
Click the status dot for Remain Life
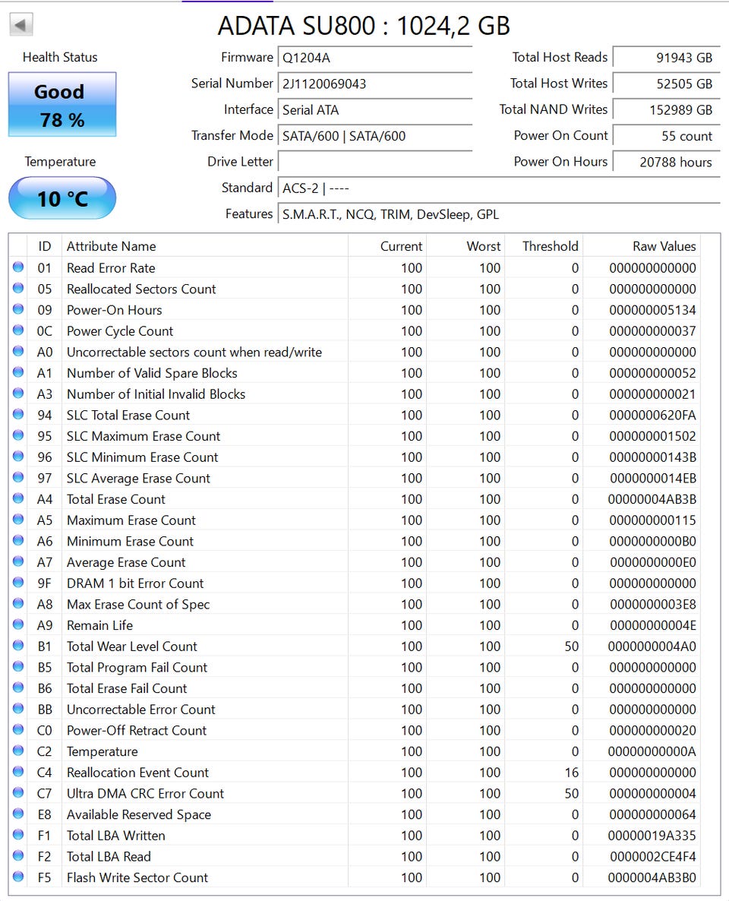click(18, 624)
